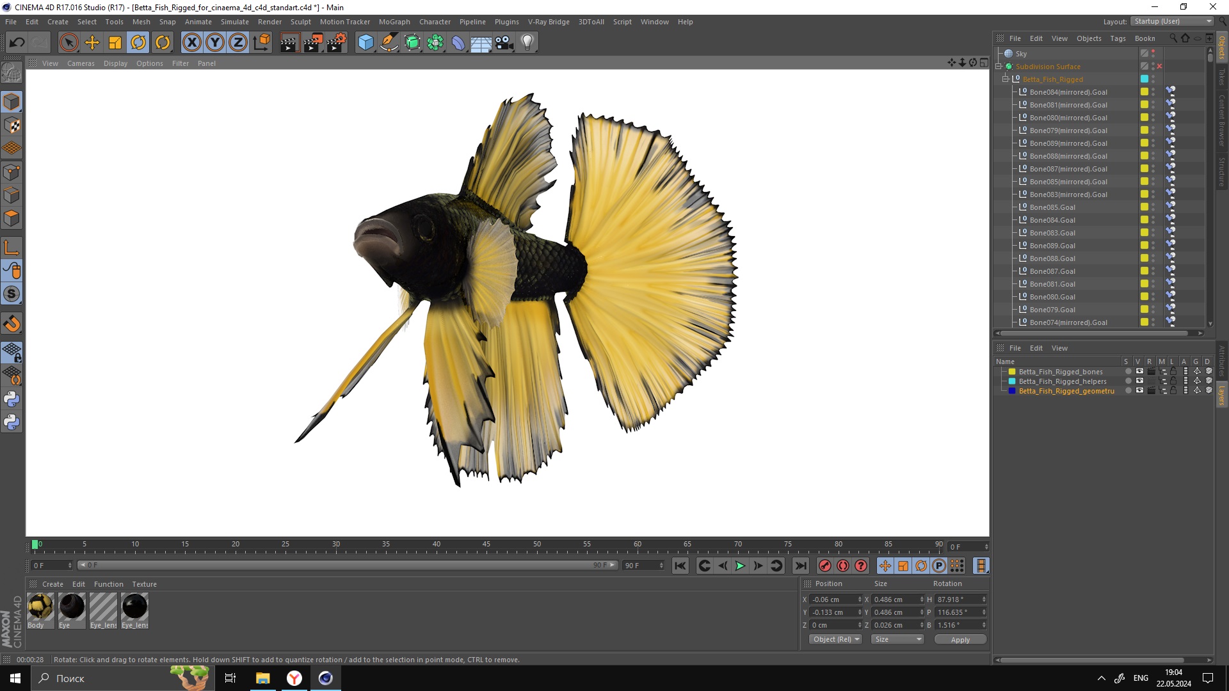Enable Axis mode in the left toolbar
Viewport: 1229px width, 691px height.
coord(12,248)
